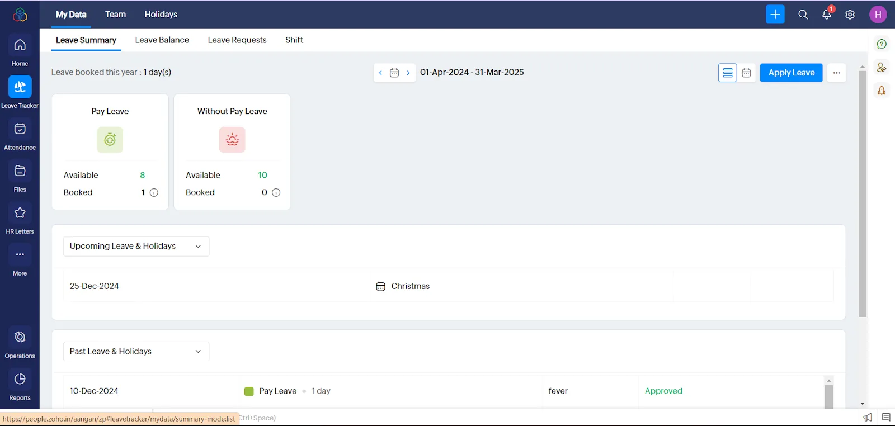The width and height of the screenshot is (895, 426).
Task: Open the three-dot more actions menu
Action: (x=837, y=73)
